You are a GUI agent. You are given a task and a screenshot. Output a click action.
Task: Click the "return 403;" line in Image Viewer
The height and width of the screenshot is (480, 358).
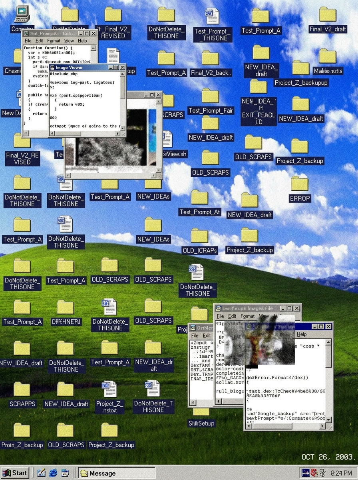click(72, 104)
